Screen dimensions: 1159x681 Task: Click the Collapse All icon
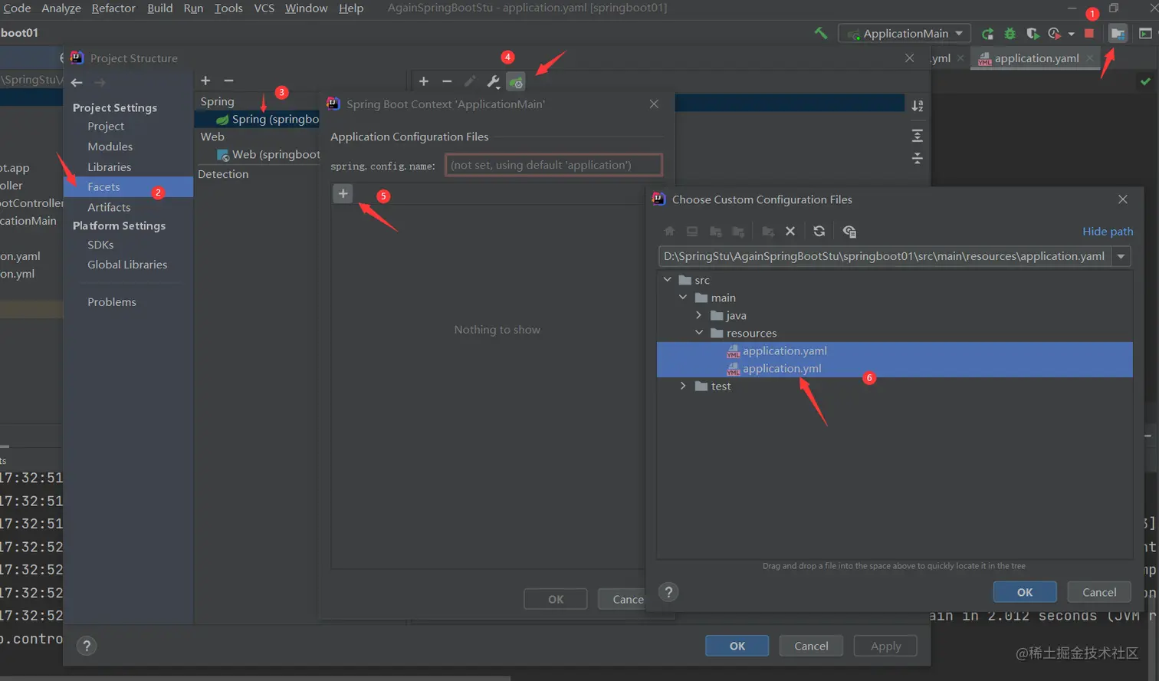point(918,158)
